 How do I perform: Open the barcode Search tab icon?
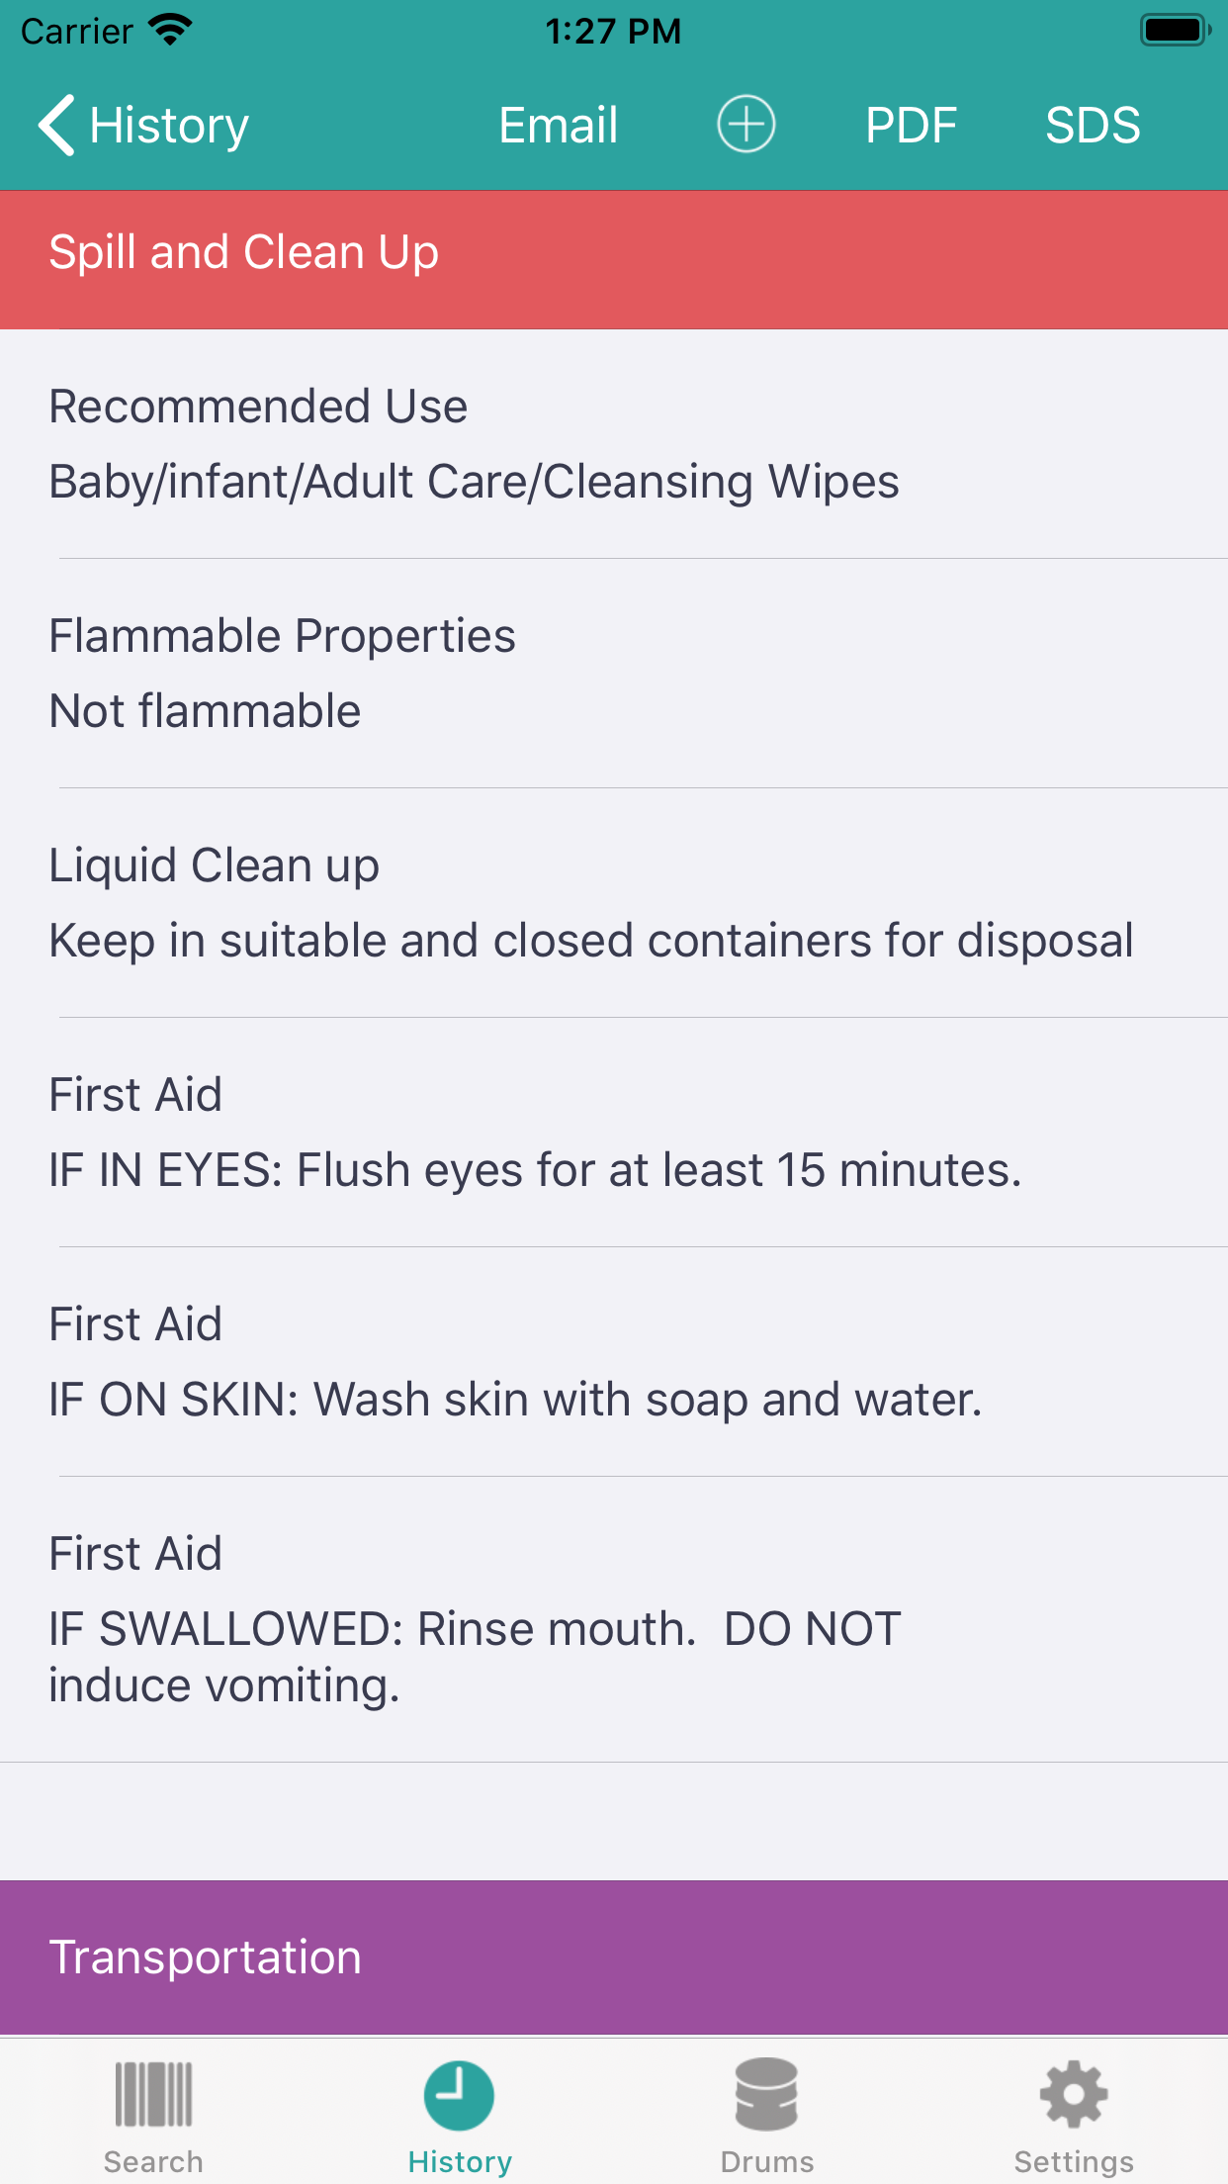tap(153, 2095)
